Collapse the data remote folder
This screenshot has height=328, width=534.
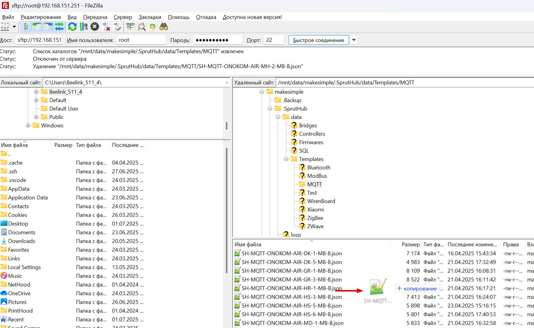[278, 117]
